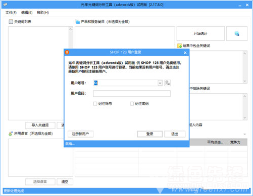The image size is (253, 196).
Task: Click the 平均点击 column header
Action: coord(215,142)
